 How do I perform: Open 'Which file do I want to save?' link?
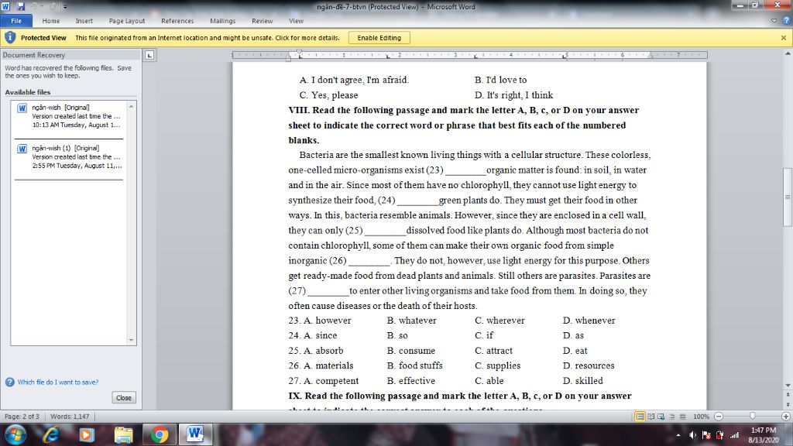[58, 383]
